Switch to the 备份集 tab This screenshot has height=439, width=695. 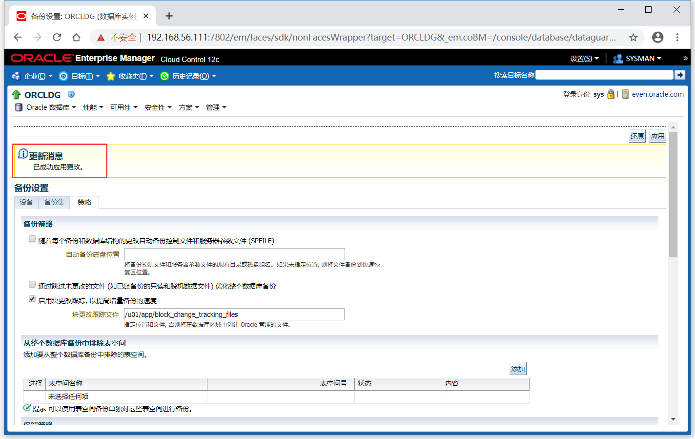click(54, 202)
